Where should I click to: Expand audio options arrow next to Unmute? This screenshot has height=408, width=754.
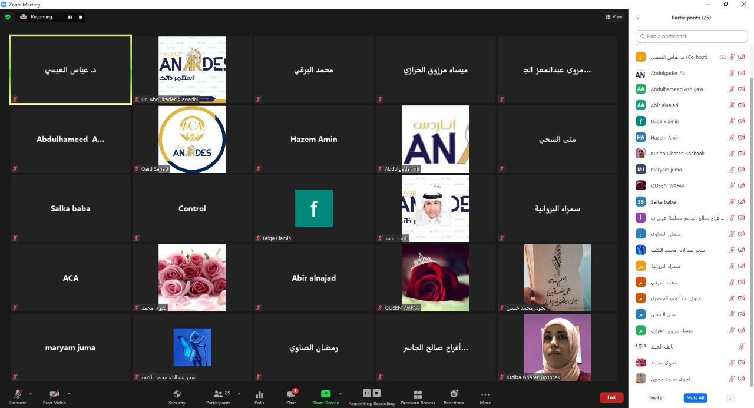click(x=31, y=394)
